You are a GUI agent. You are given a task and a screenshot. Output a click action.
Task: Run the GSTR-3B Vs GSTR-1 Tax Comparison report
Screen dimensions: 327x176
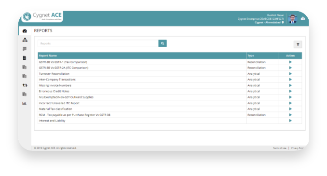290,62
